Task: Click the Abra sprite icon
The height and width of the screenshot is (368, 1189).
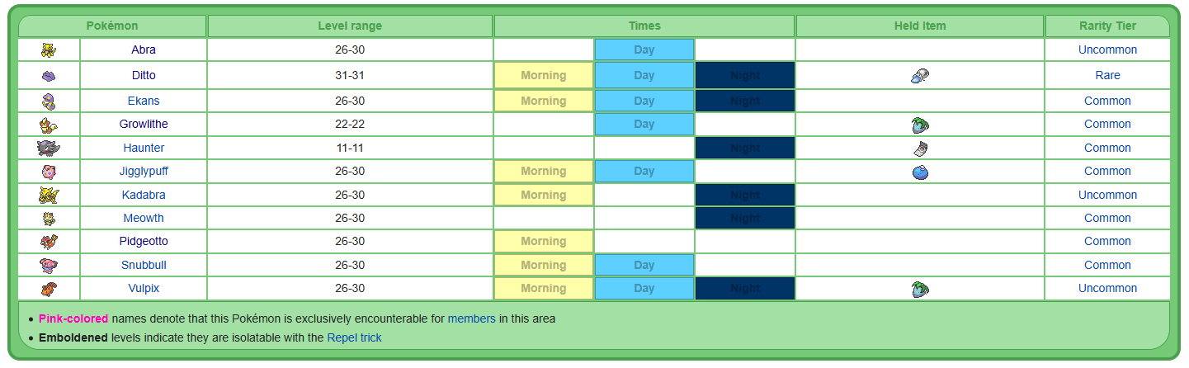Action: coord(49,50)
